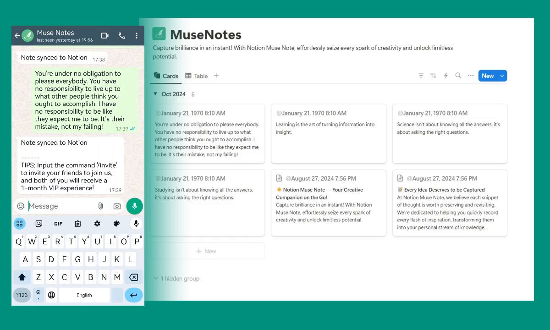Open keyboard sticker panel
Image resolution: width=550 pixels, height=330 pixels.
point(39,224)
